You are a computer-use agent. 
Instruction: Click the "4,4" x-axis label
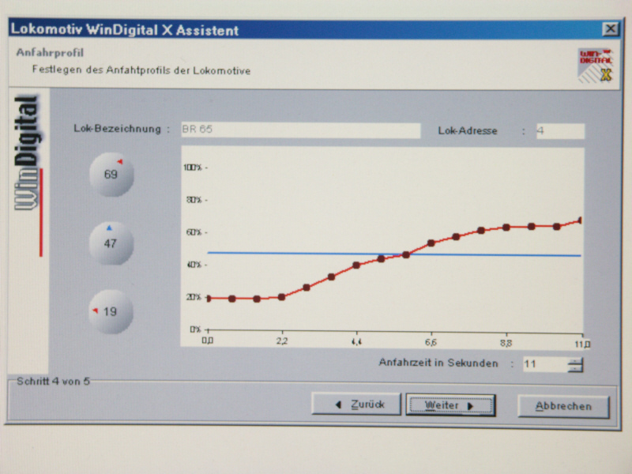[x=357, y=342]
